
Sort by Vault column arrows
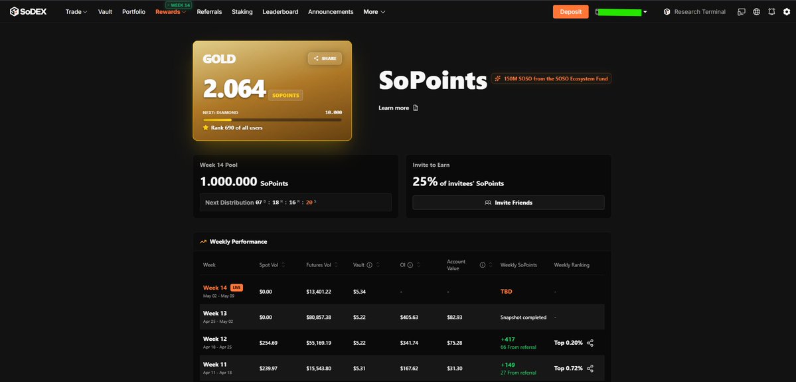point(378,265)
